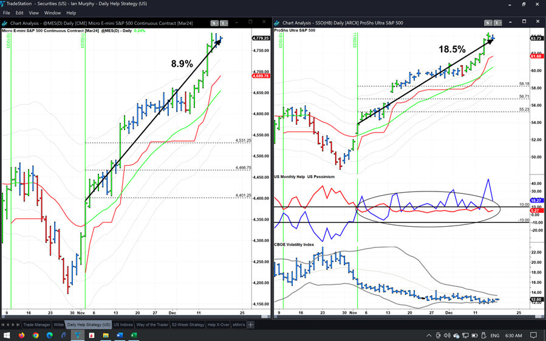Add a new workspace tab with plus button
This screenshot has height=341, width=546.
[250, 325]
